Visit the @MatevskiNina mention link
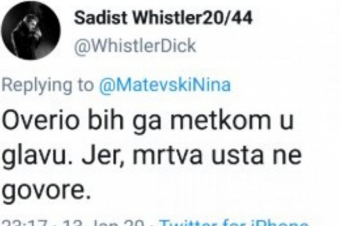Viewport: 340px width, 226px height. [x=165, y=85]
